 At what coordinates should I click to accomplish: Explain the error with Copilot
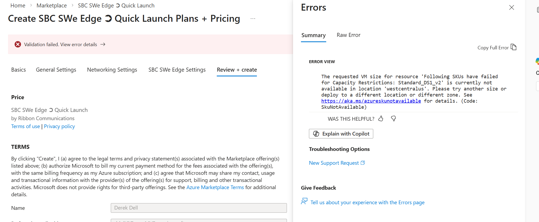[341, 134]
